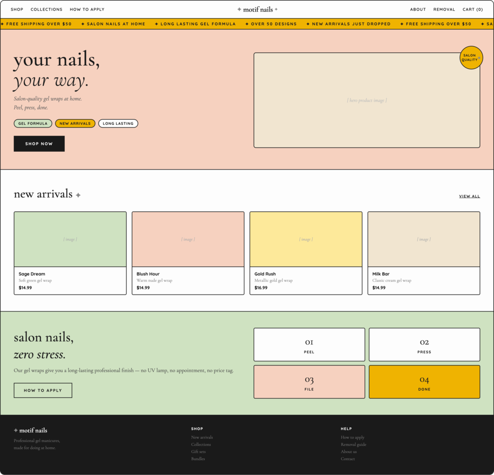
Task: Click the How To Apply outlined button
Action: (43, 390)
